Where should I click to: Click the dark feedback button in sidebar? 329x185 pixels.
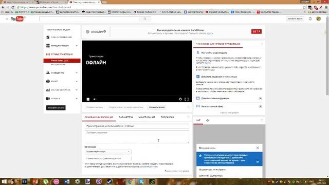pyautogui.click(x=56, y=108)
